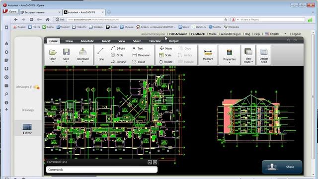
Task: Open the Annotate ribbon tab
Action: 87,41
